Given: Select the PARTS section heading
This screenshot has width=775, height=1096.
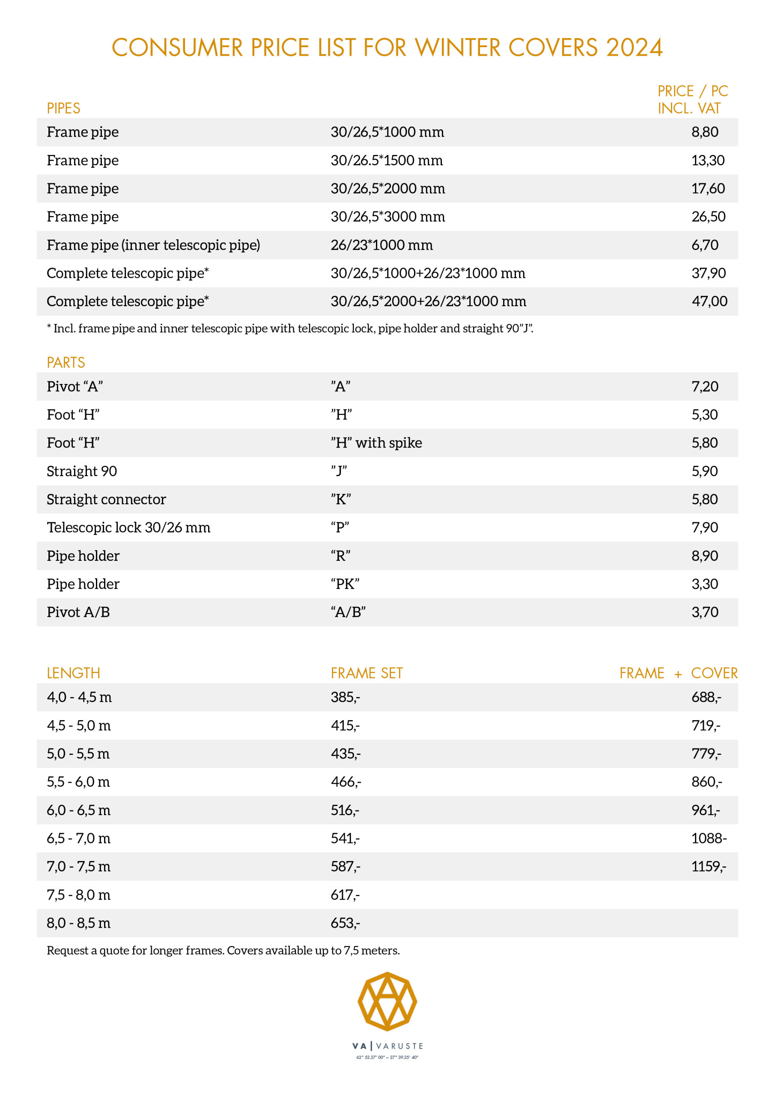Looking at the screenshot, I should coord(66,363).
